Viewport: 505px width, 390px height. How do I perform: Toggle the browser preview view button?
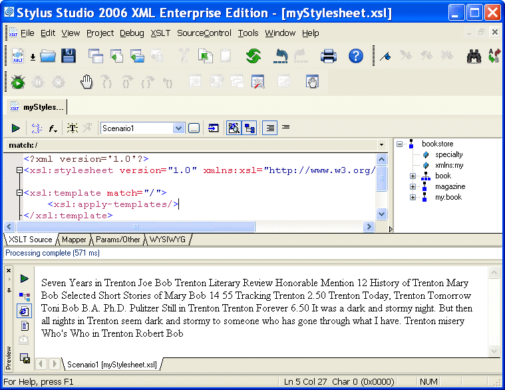coord(25,311)
